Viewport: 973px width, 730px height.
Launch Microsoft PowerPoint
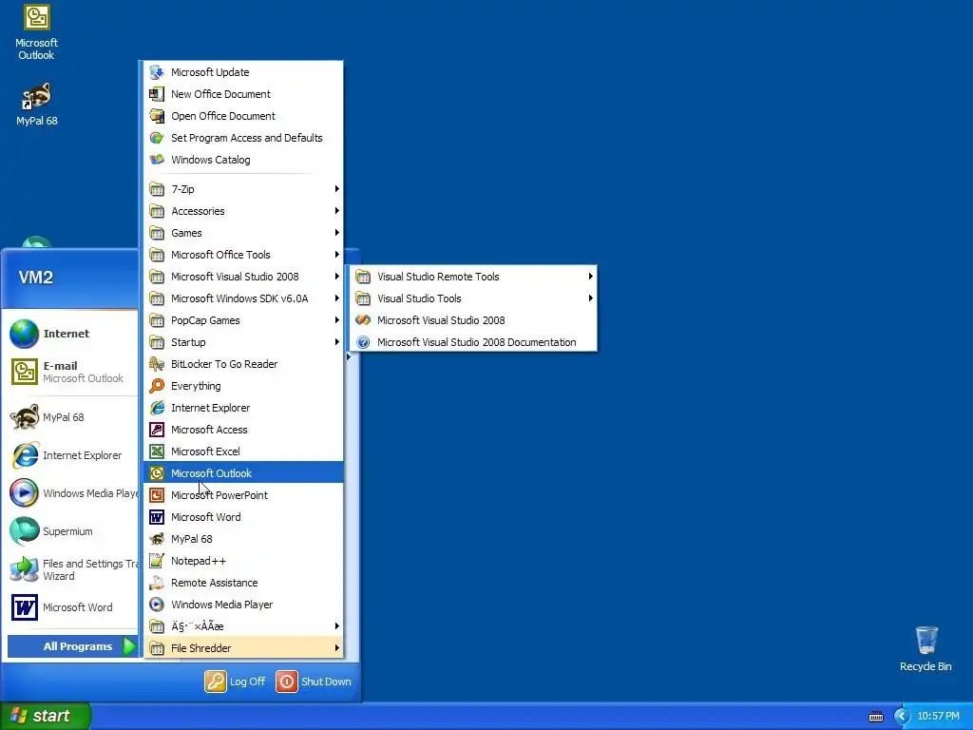coord(243,495)
